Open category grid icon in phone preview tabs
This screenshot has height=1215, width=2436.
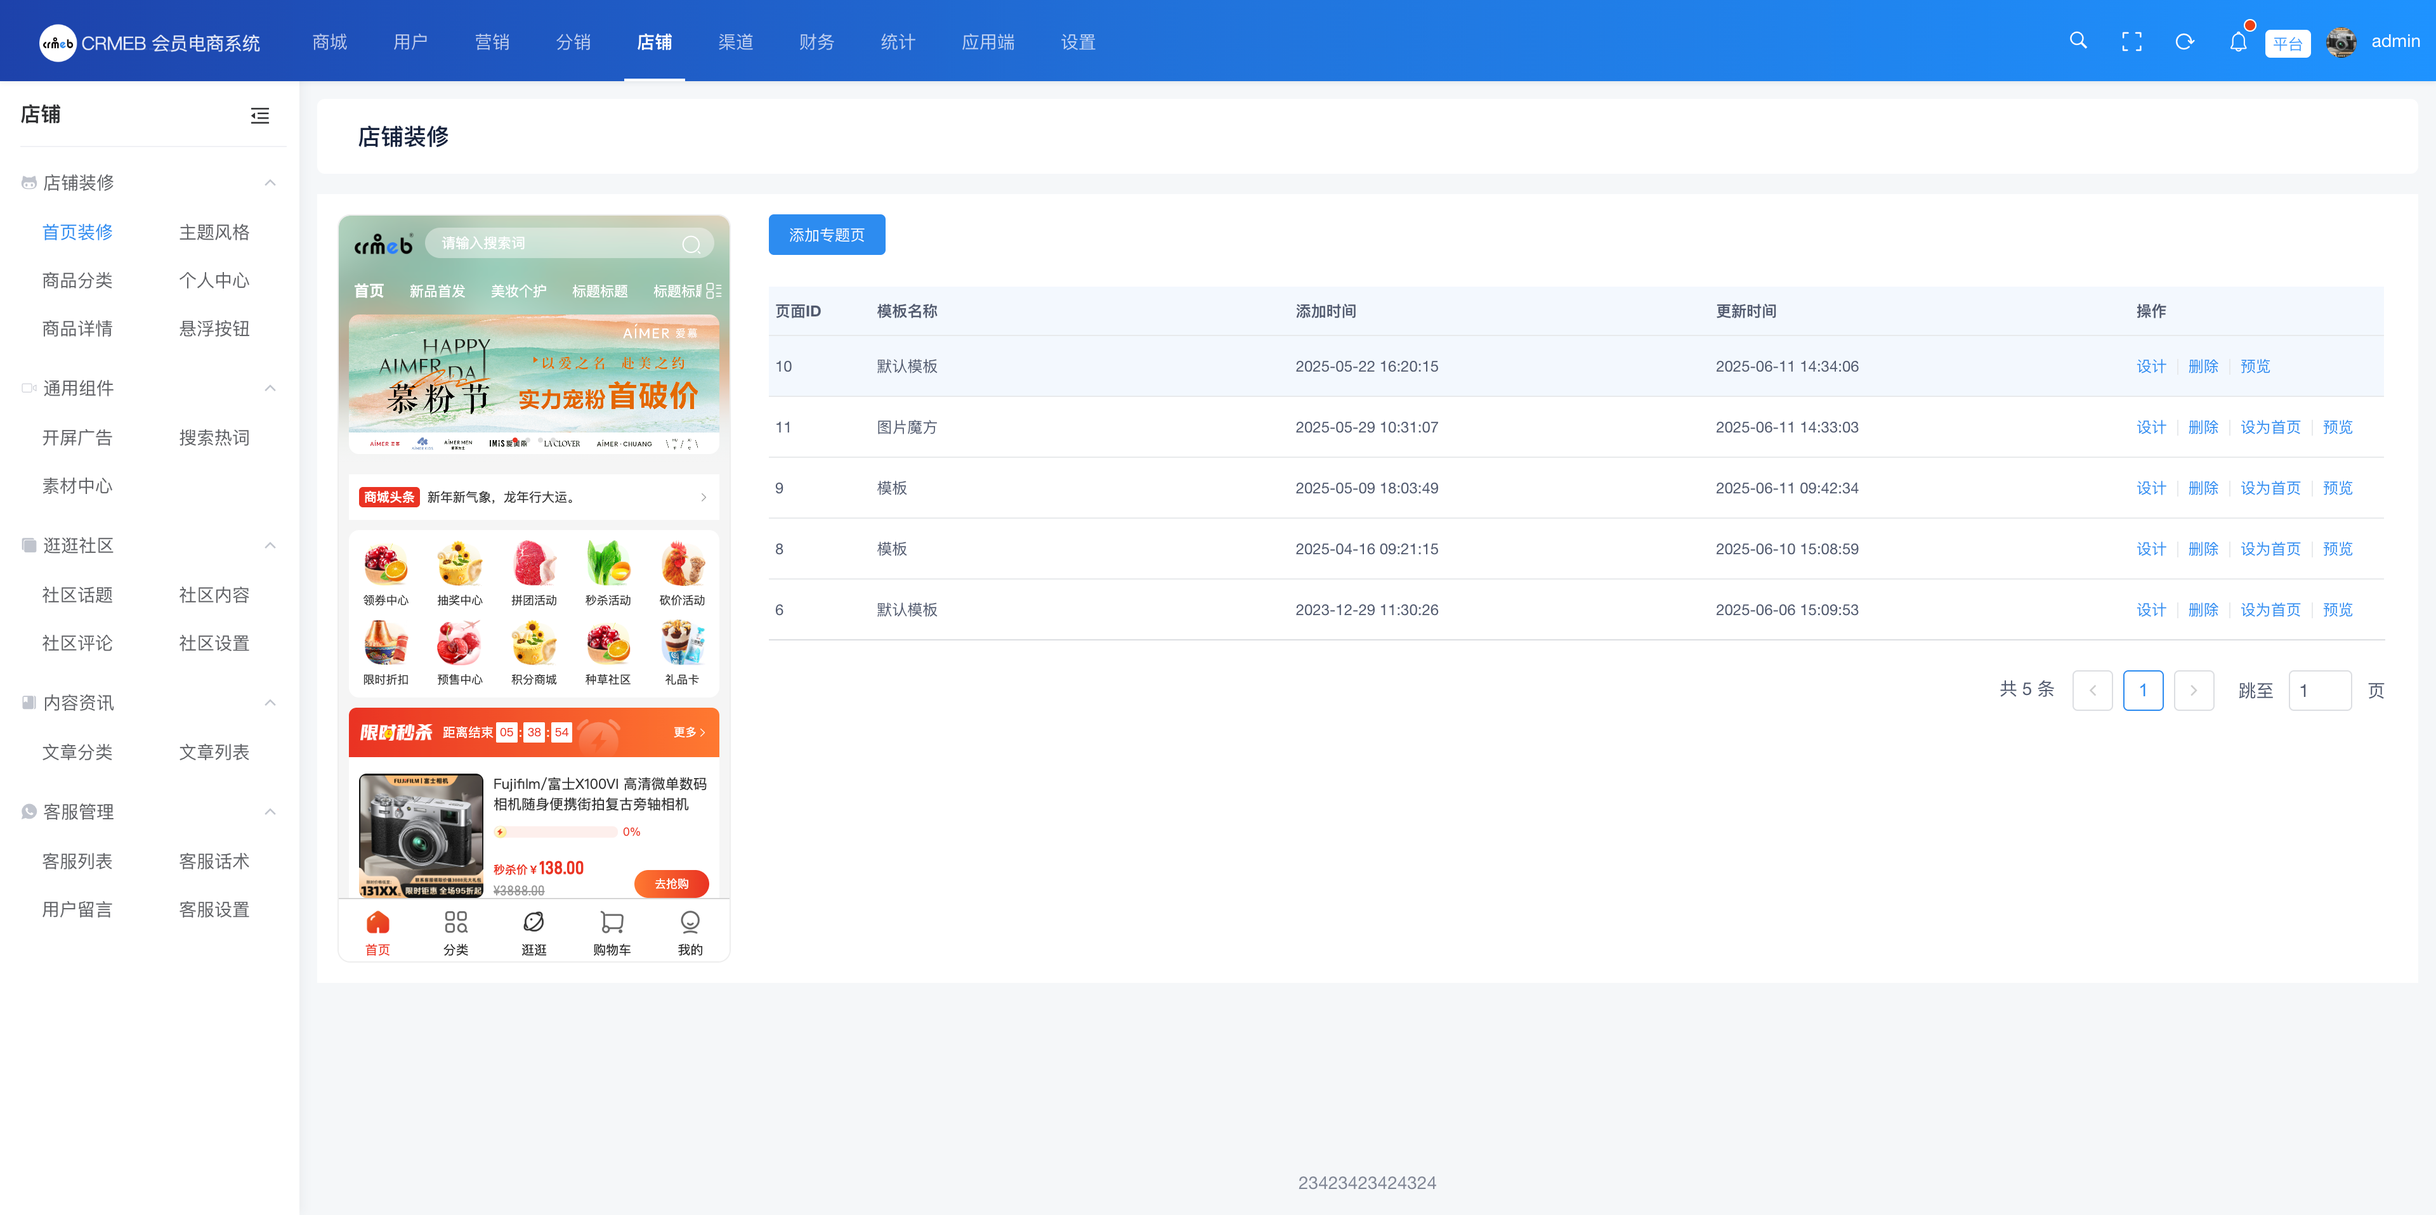tap(713, 291)
